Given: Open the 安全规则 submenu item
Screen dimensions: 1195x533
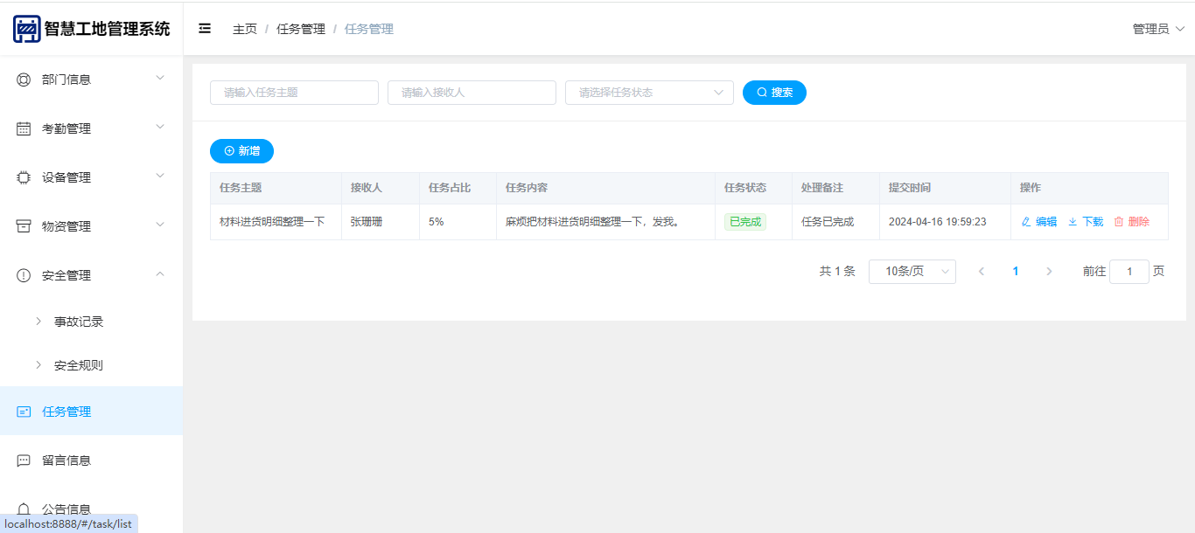Looking at the screenshot, I should click(79, 365).
